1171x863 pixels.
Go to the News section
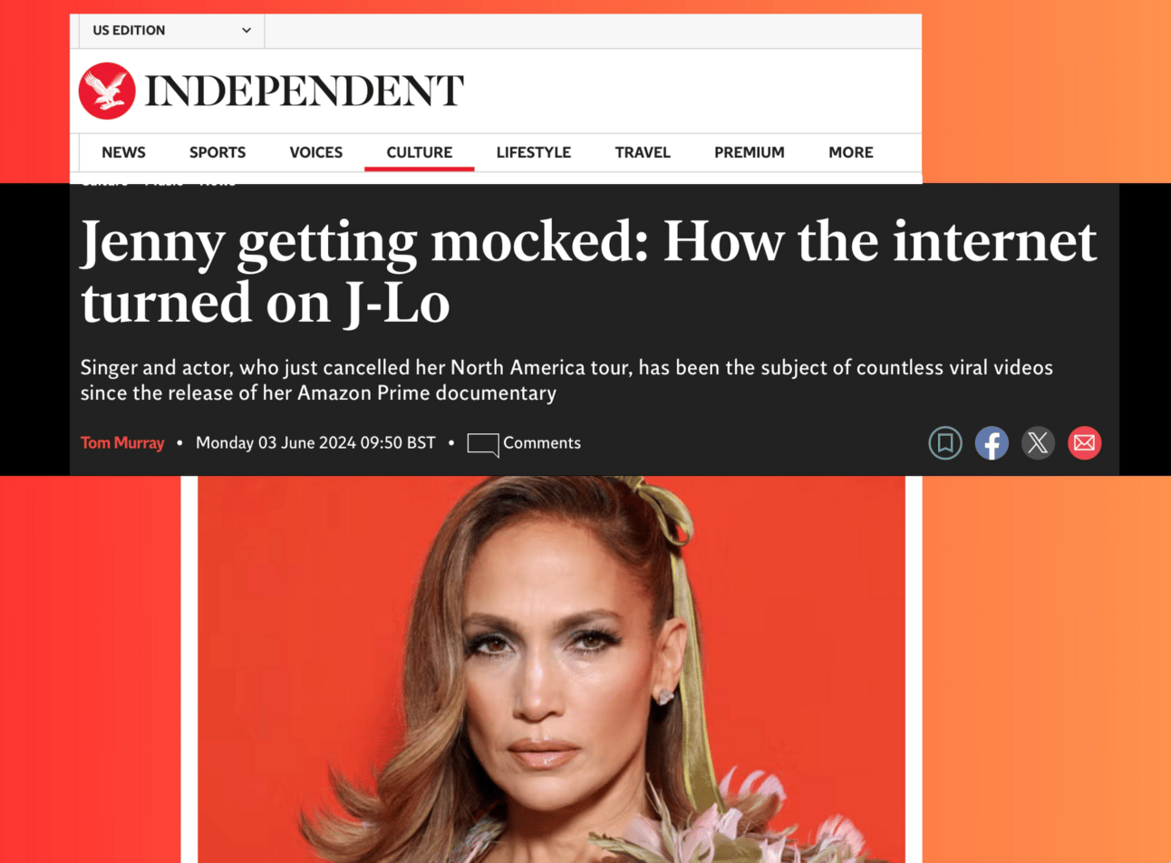click(x=123, y=152)
